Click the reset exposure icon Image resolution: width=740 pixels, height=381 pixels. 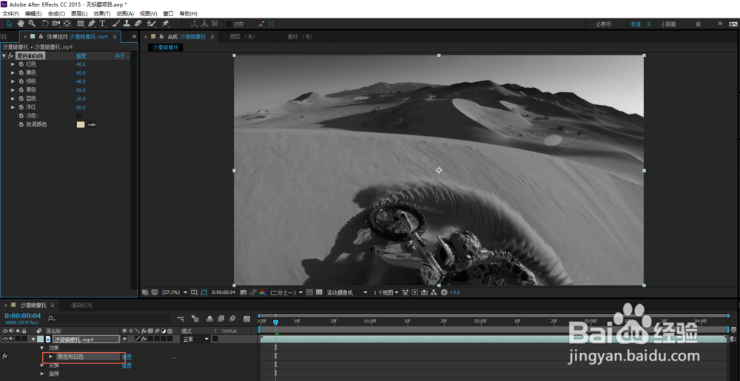click(x=444, y=292)
